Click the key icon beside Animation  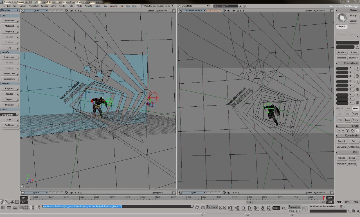coord(305,209)
